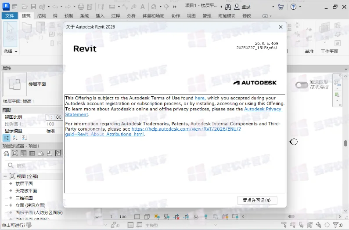Click the Open folder icon in quick access toolbar

25,7
